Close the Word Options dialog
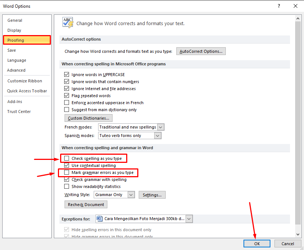 [x=296, y=6]
